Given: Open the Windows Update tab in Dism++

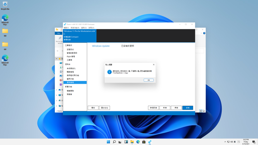Looking at the screenshot, I should coord(101,46).
